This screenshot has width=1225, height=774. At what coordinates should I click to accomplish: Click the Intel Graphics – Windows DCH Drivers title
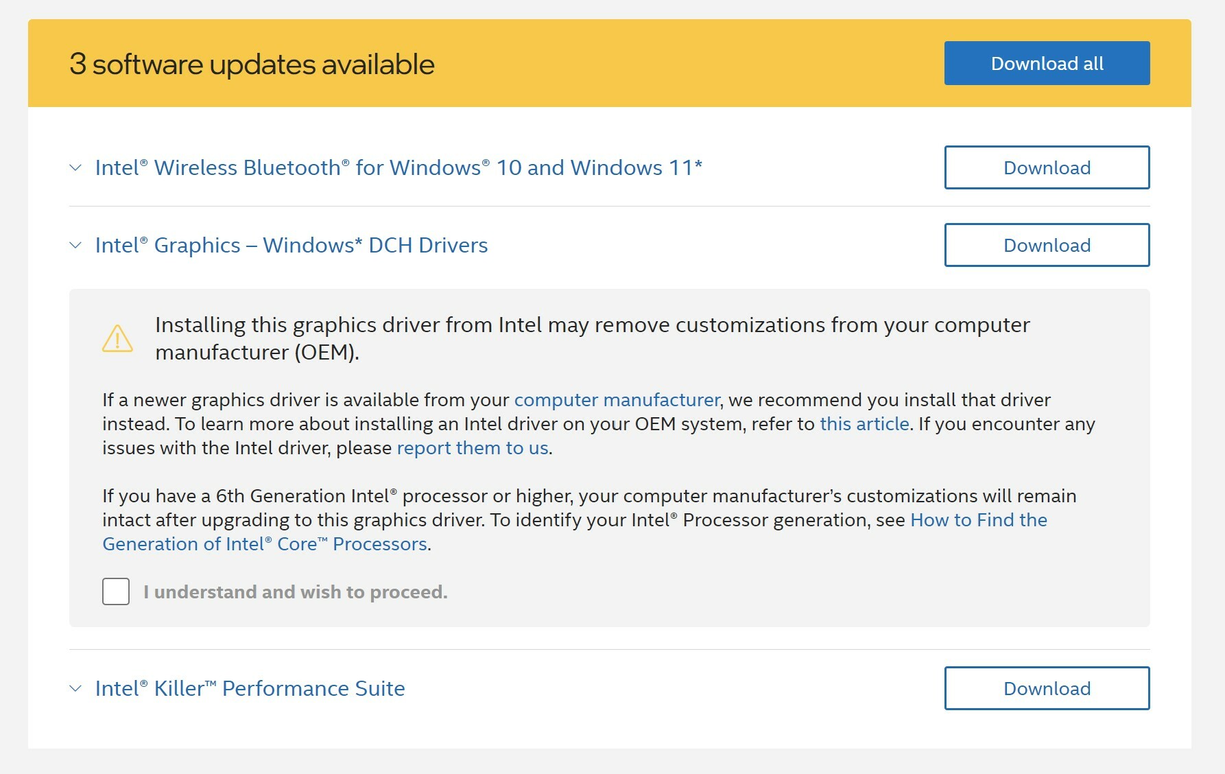(292, 245)
